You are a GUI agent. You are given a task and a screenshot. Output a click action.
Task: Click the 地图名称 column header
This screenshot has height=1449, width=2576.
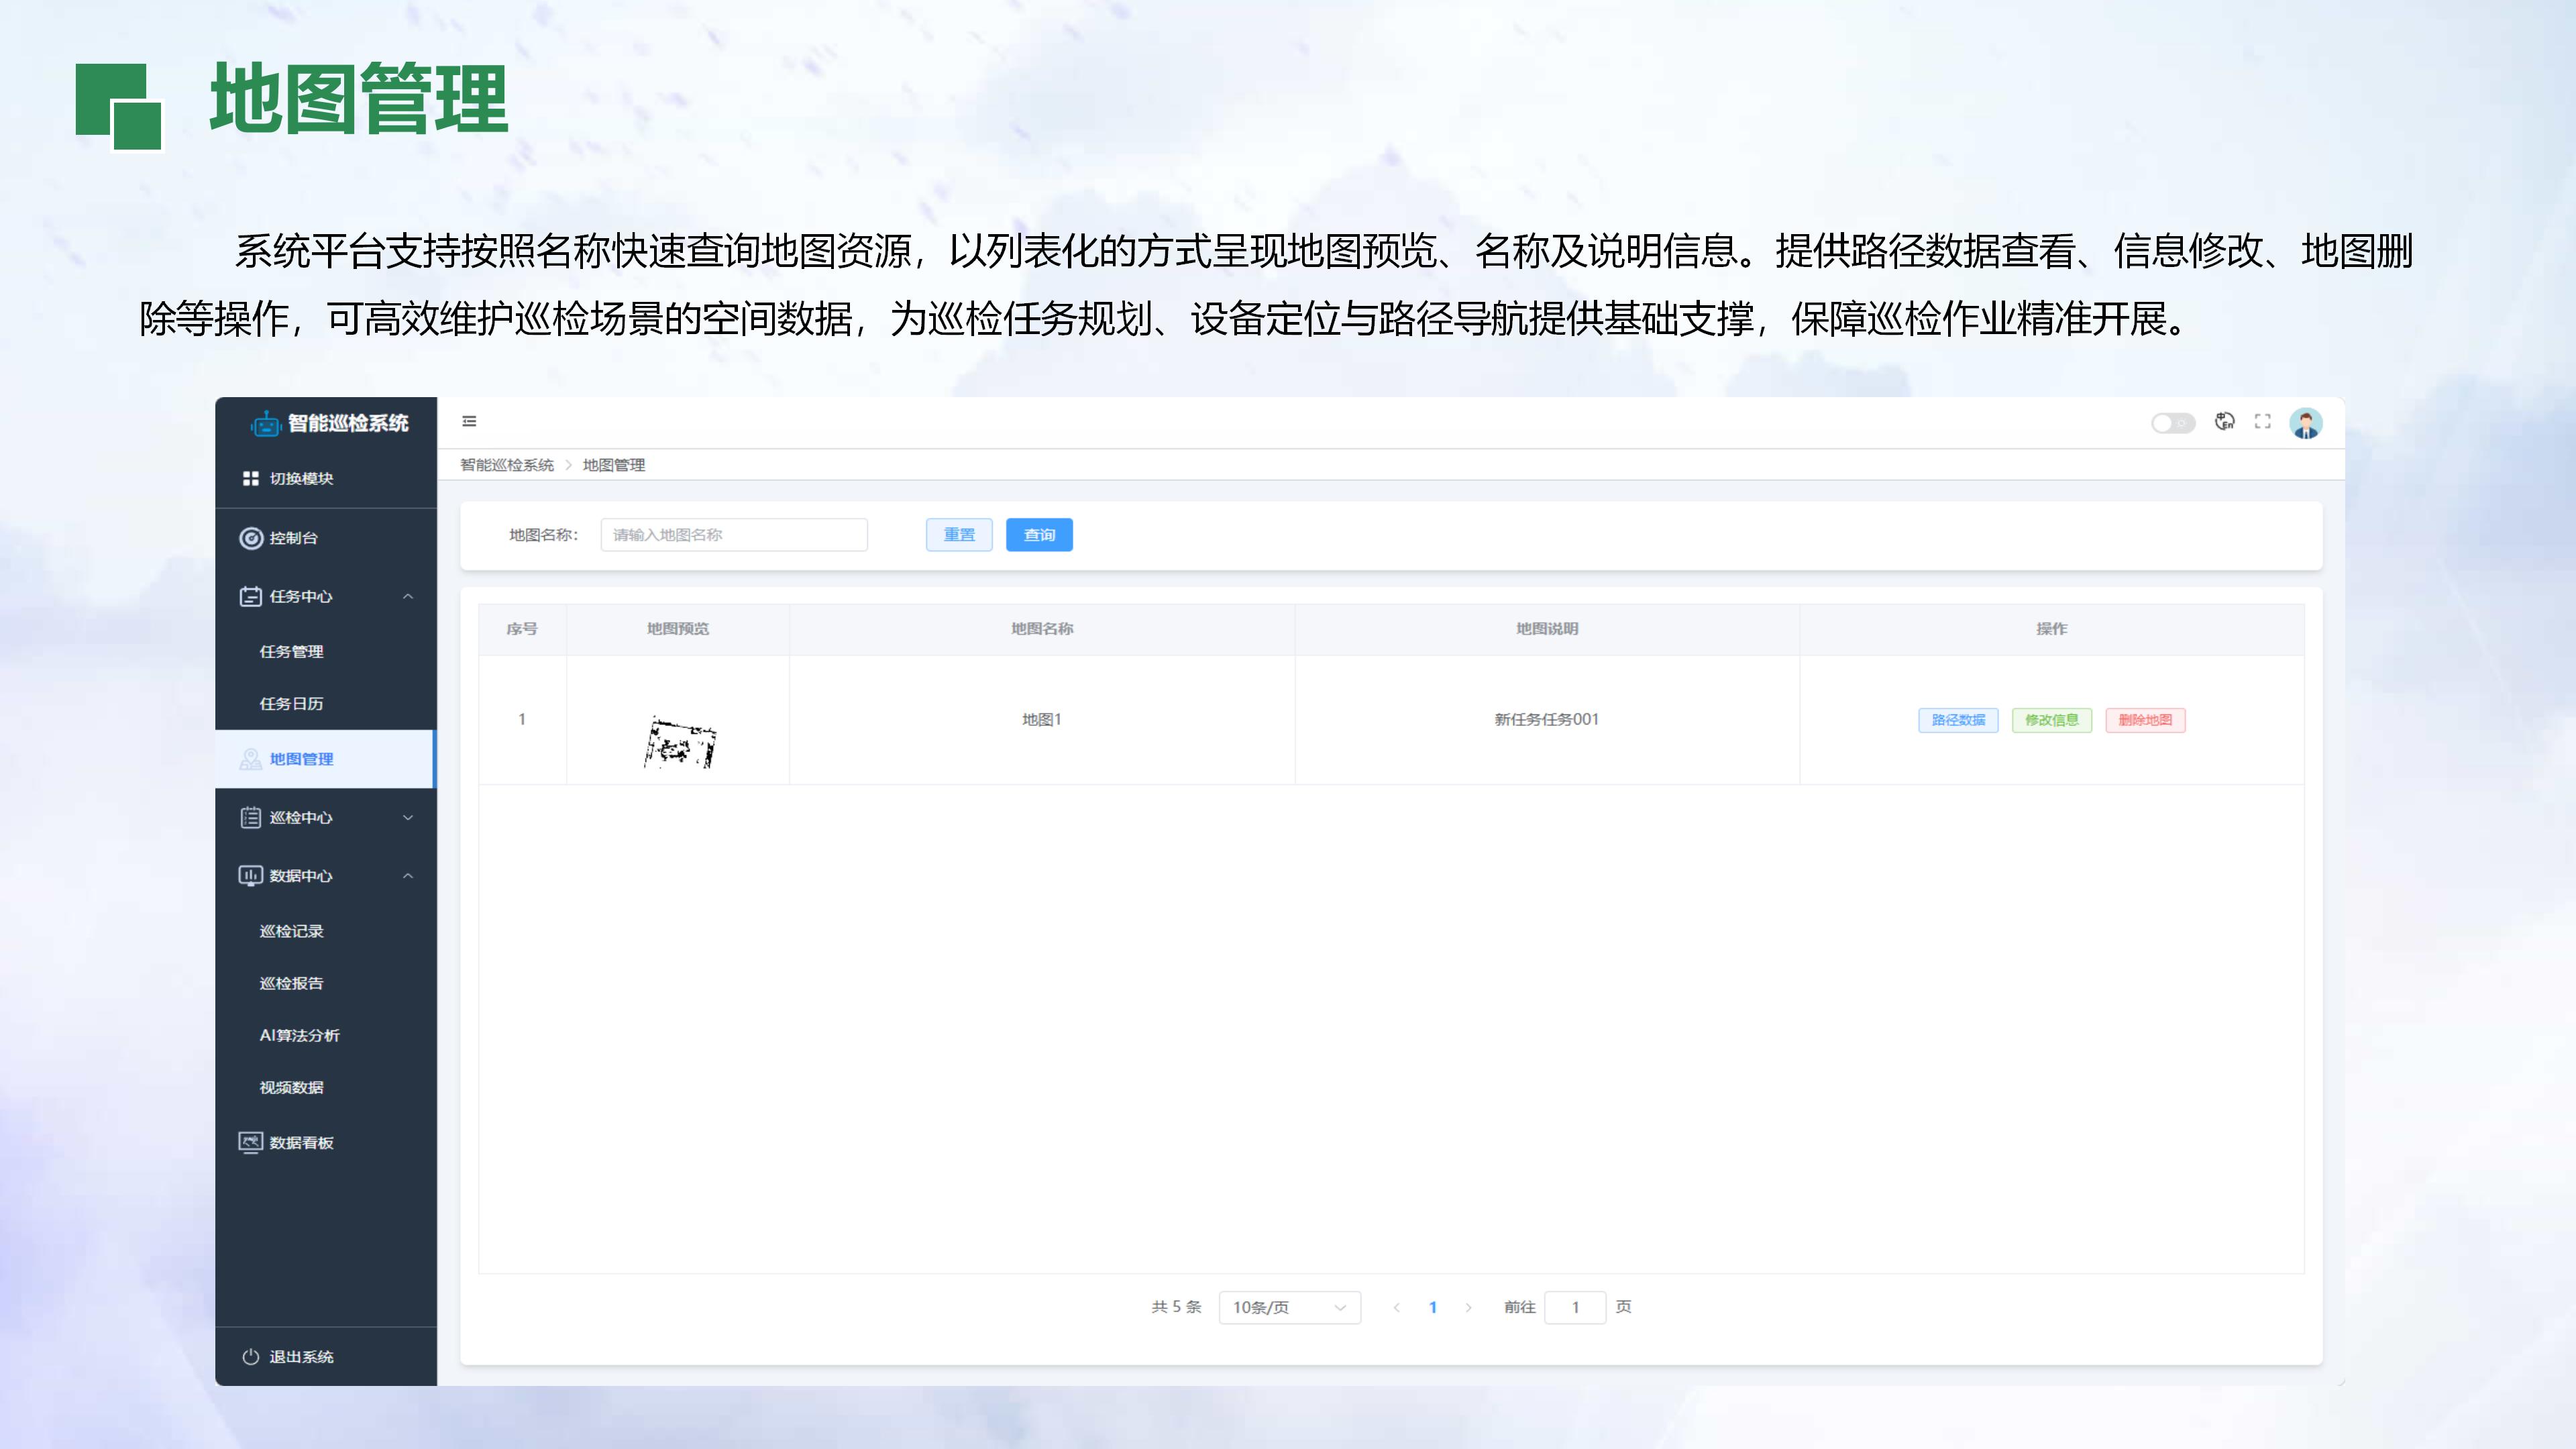click(x=1042, y=630)
